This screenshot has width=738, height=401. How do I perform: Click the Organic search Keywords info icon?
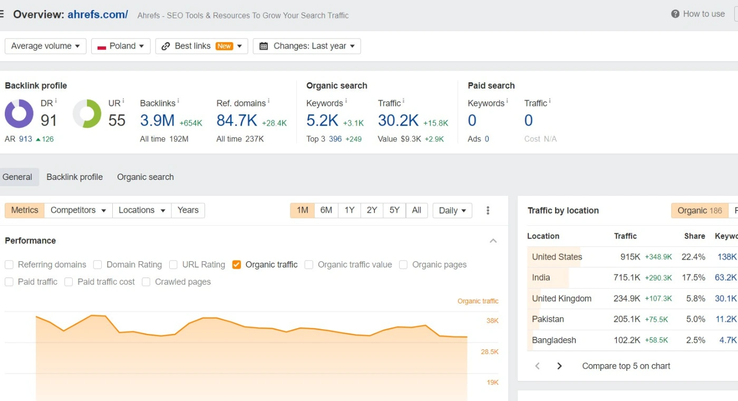click(346, 101)
